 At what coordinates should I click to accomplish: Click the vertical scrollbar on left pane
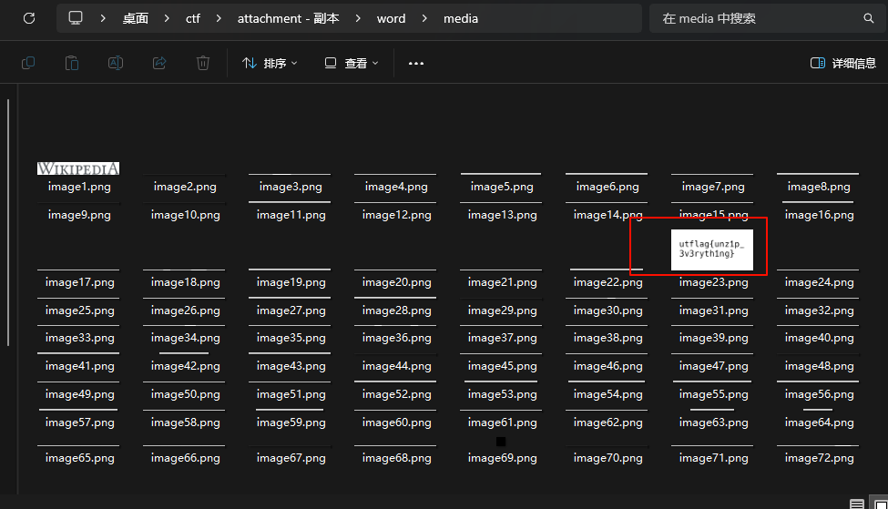tap(8, 222)
